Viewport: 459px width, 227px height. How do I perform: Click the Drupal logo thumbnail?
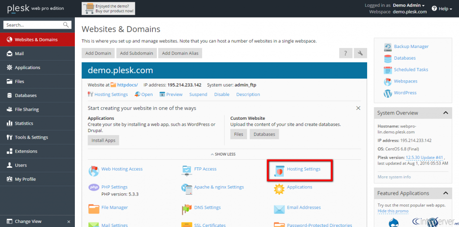coord(394,222)
